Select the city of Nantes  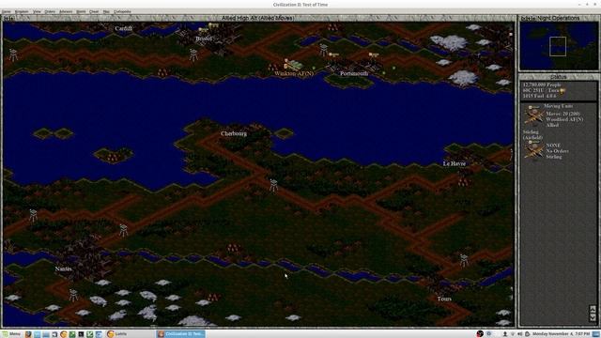click(63, 269)
